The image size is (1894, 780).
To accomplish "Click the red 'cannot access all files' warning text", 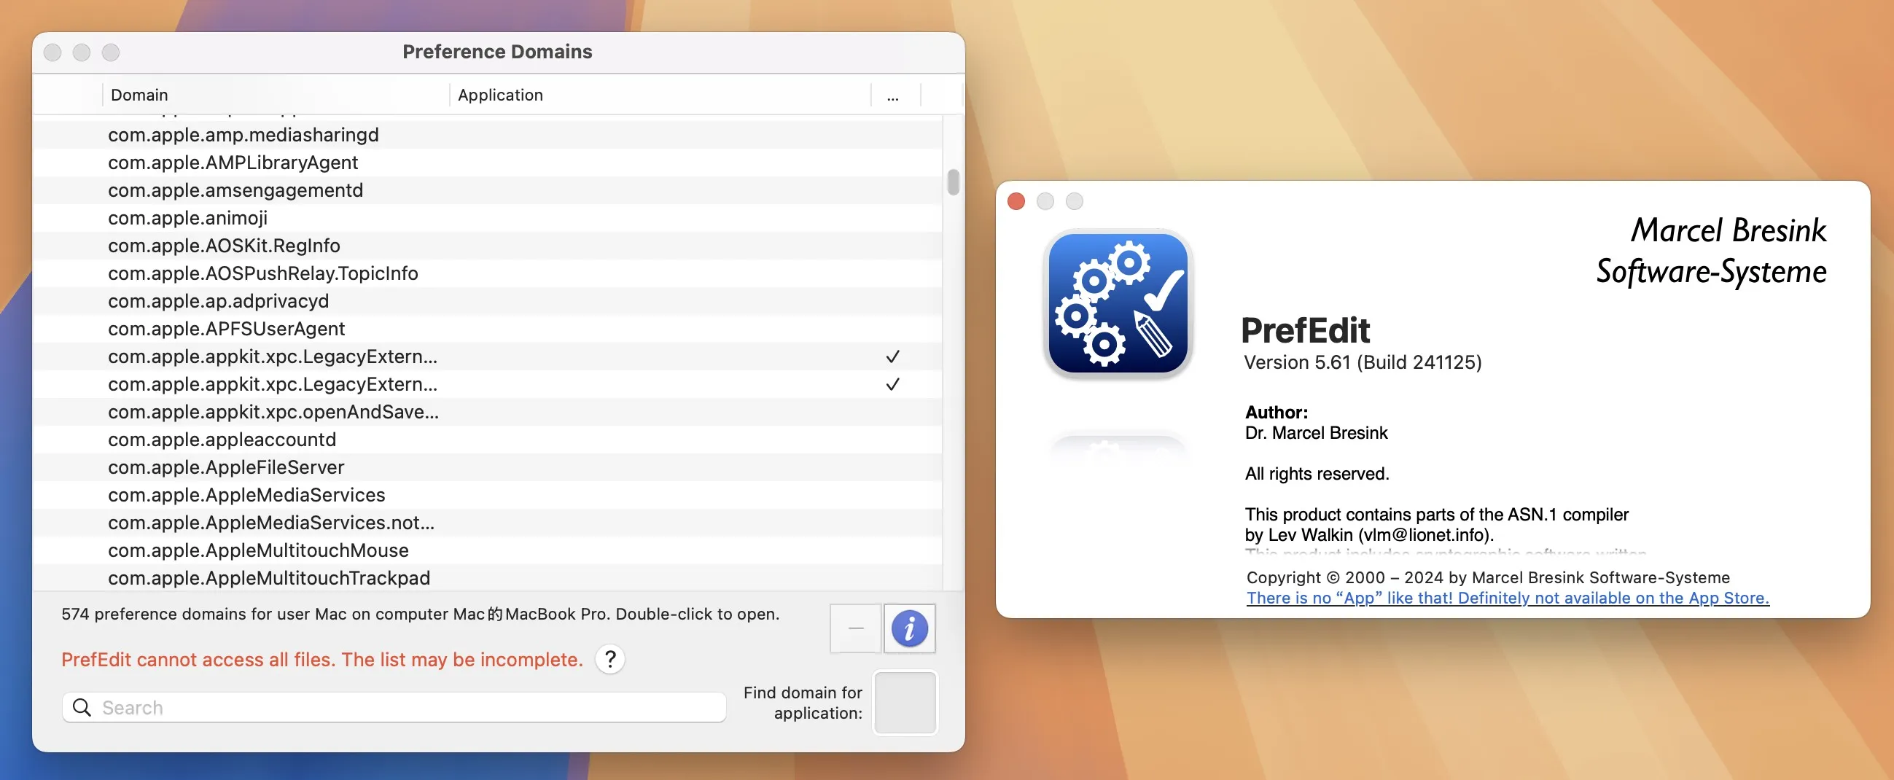I will (x=321, y=660).
